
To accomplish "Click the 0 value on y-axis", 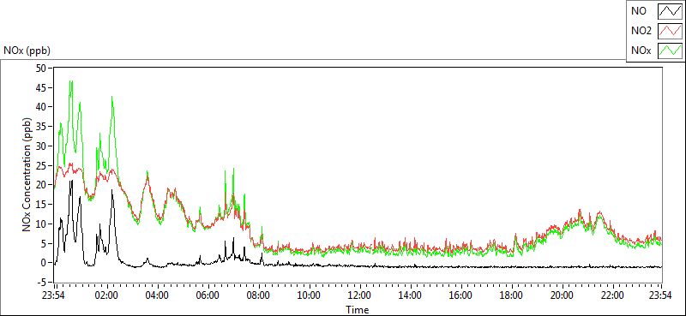I will coord(44,262).
